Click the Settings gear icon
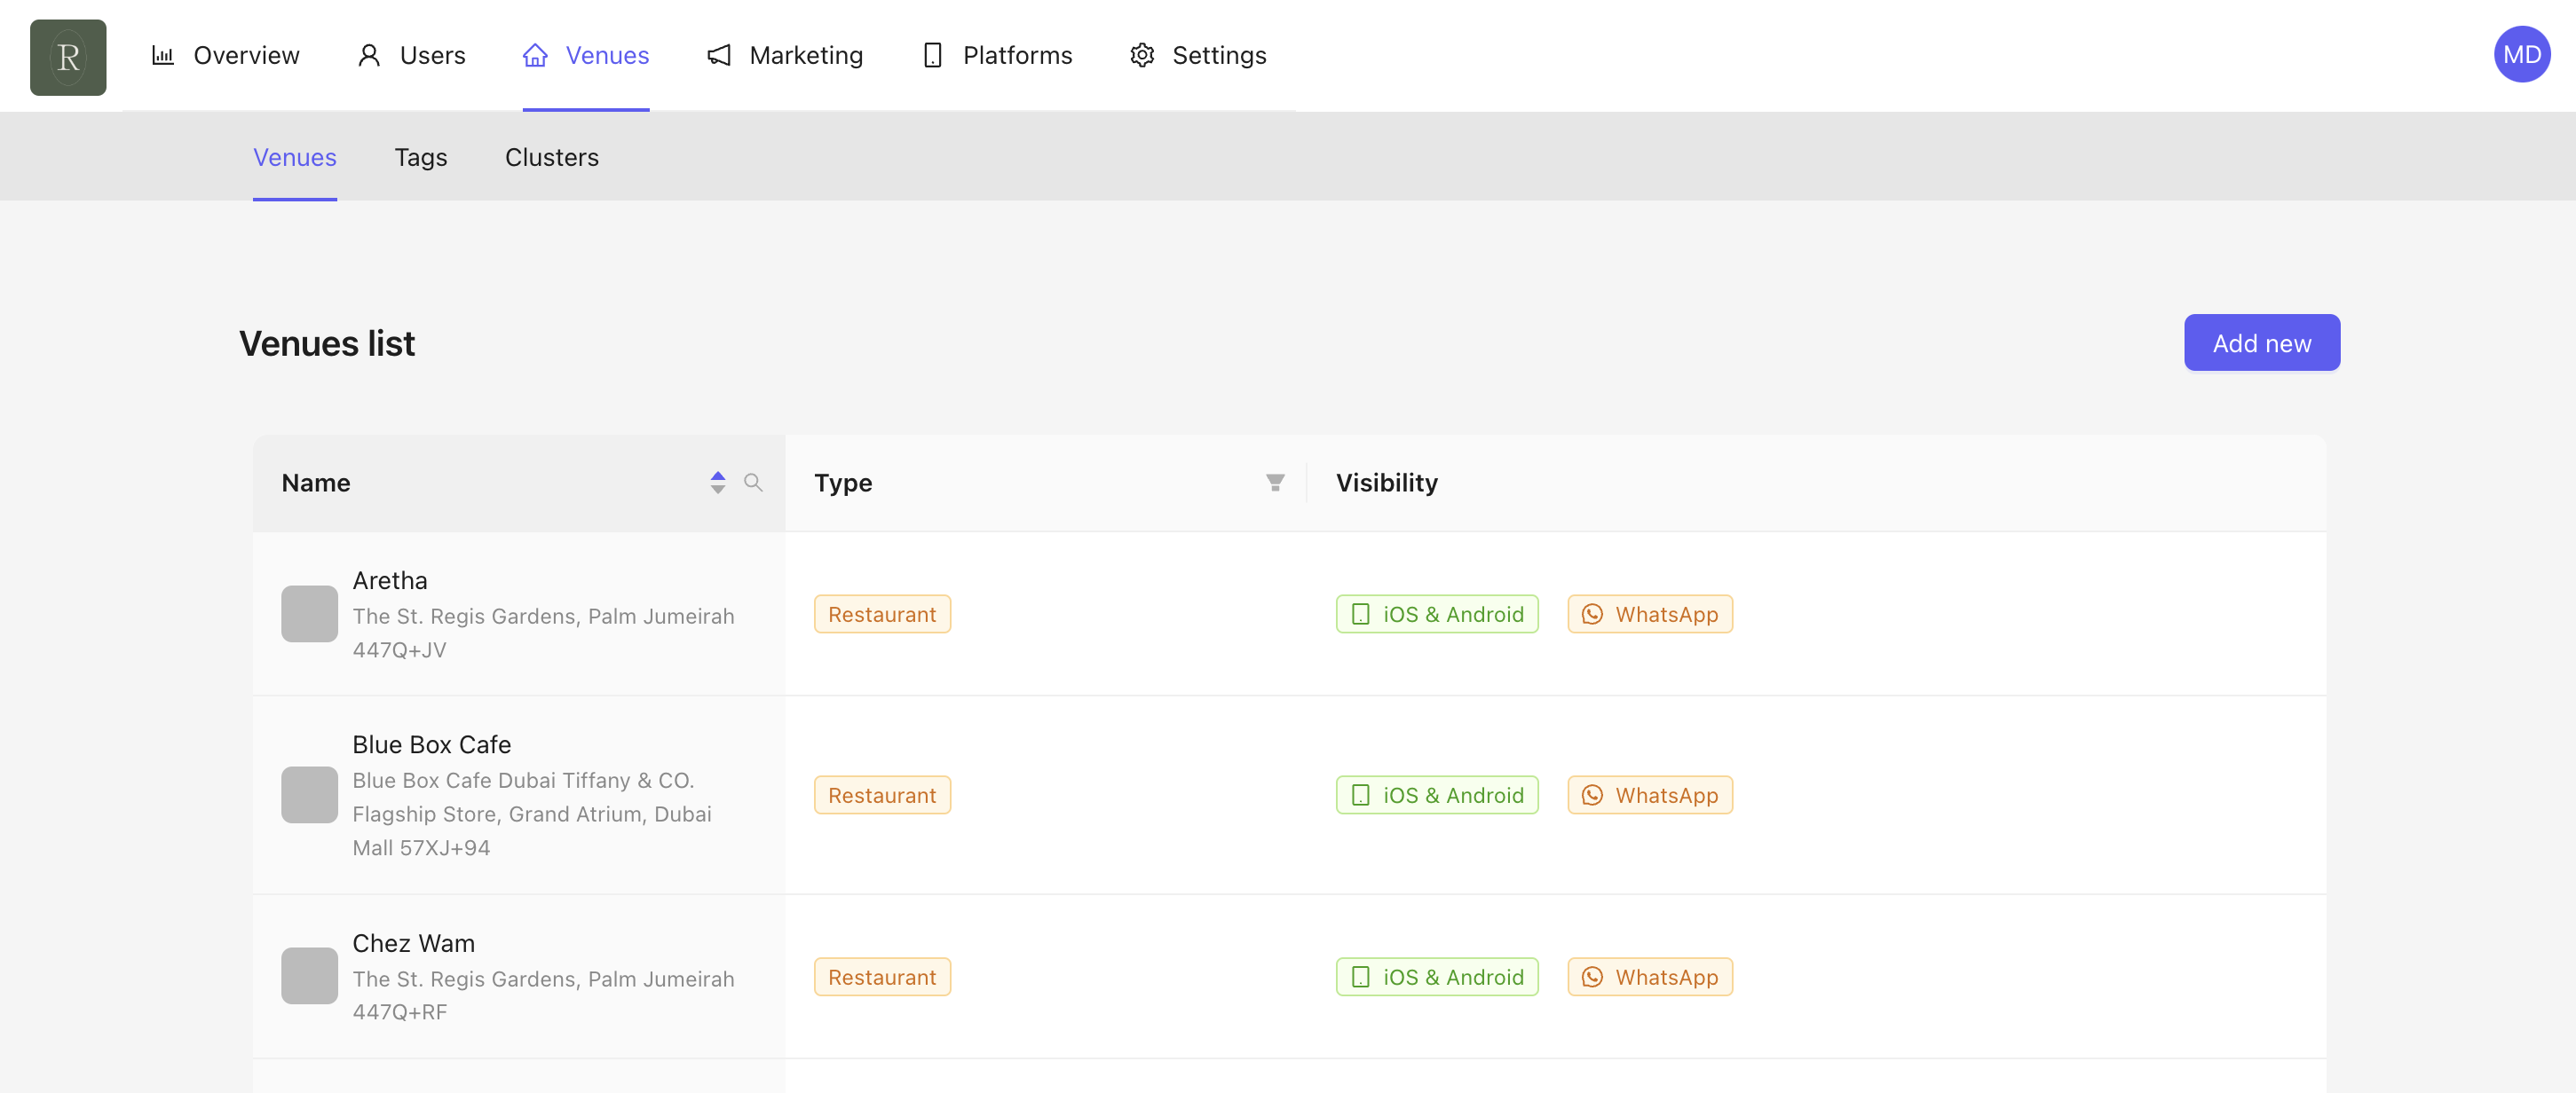 coord(1142,55)
